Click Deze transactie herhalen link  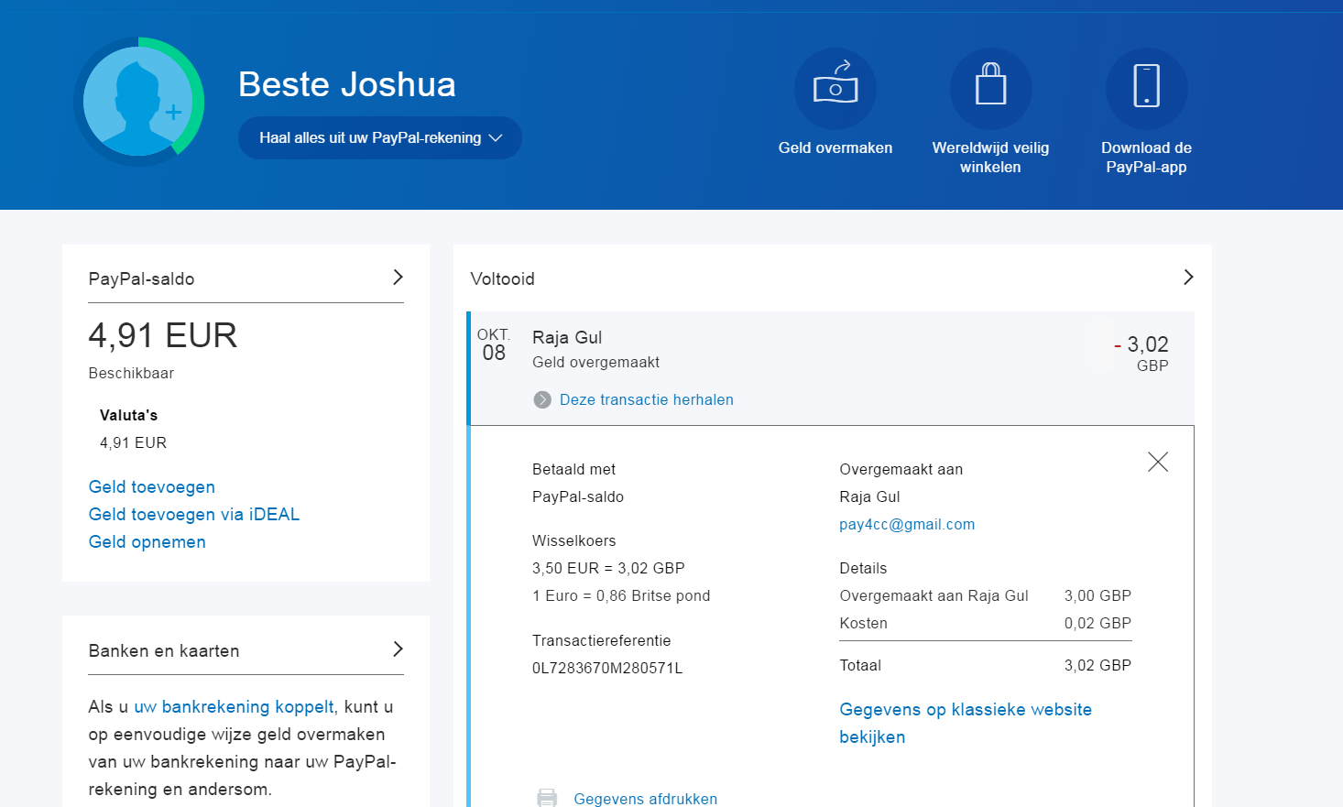[647, 399]
